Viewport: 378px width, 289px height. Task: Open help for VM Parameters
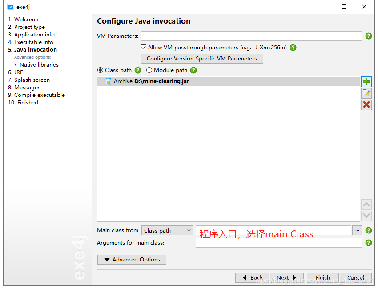pyautogui.click(x=368, y=36)
